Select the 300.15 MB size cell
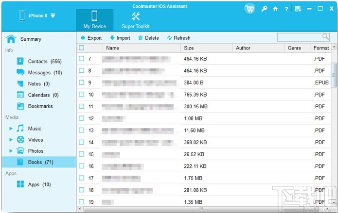The height and width of the screenshot is (213, 338). point(196,106)
